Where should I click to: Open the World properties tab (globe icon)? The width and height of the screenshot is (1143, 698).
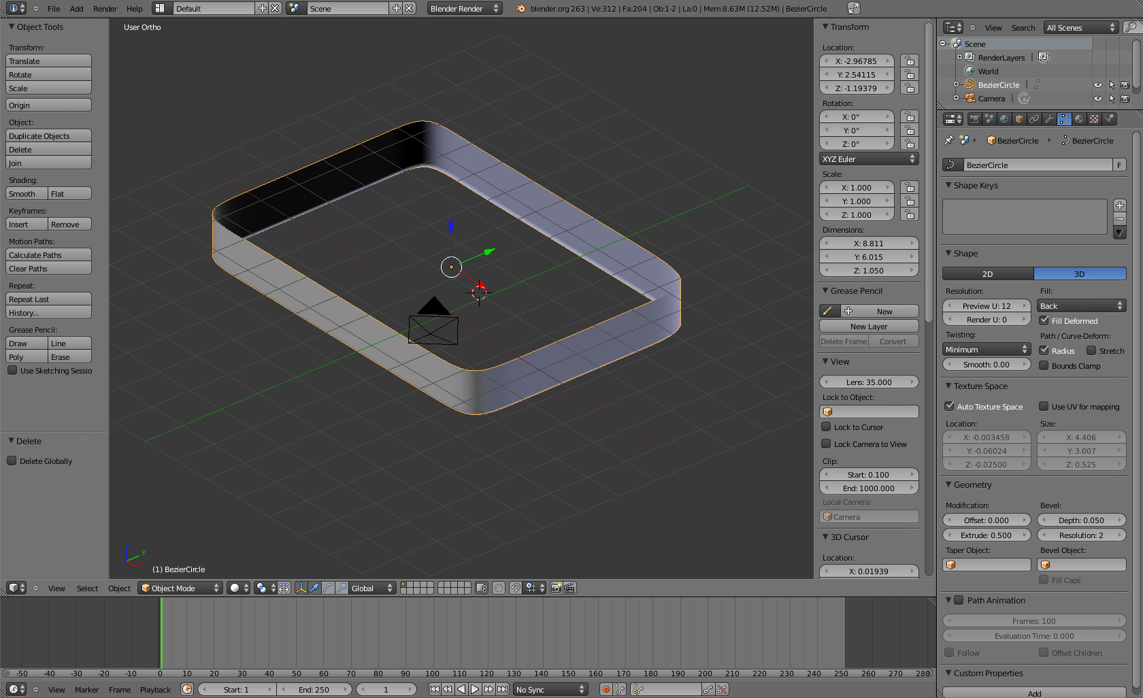pos(1004,119)
